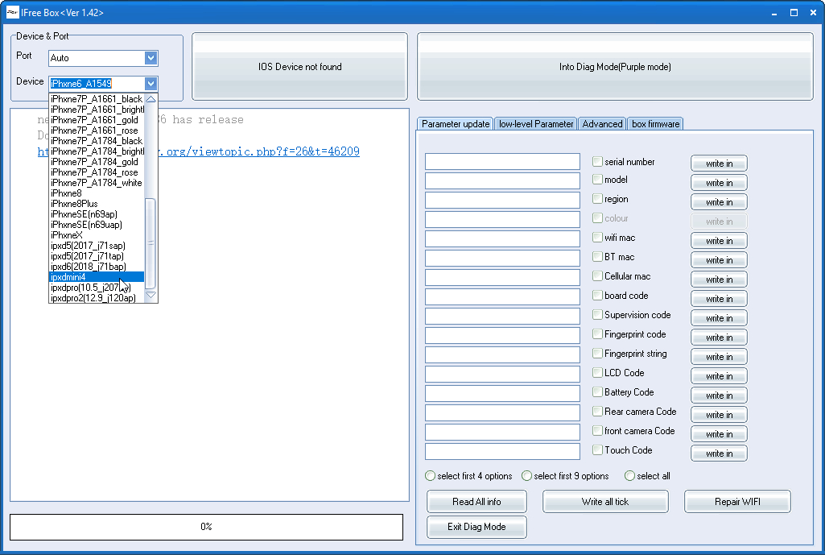
Task: Click write in for wifi mac
Action: (719, 241)
